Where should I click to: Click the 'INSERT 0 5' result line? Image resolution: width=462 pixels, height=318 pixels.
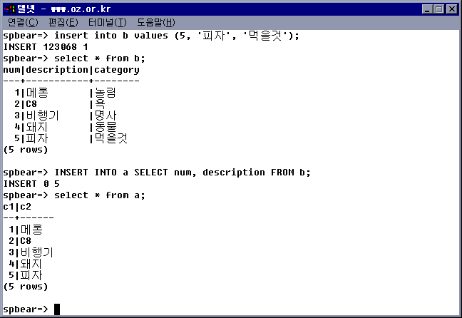pyautogui.click(x=31, y=184)
